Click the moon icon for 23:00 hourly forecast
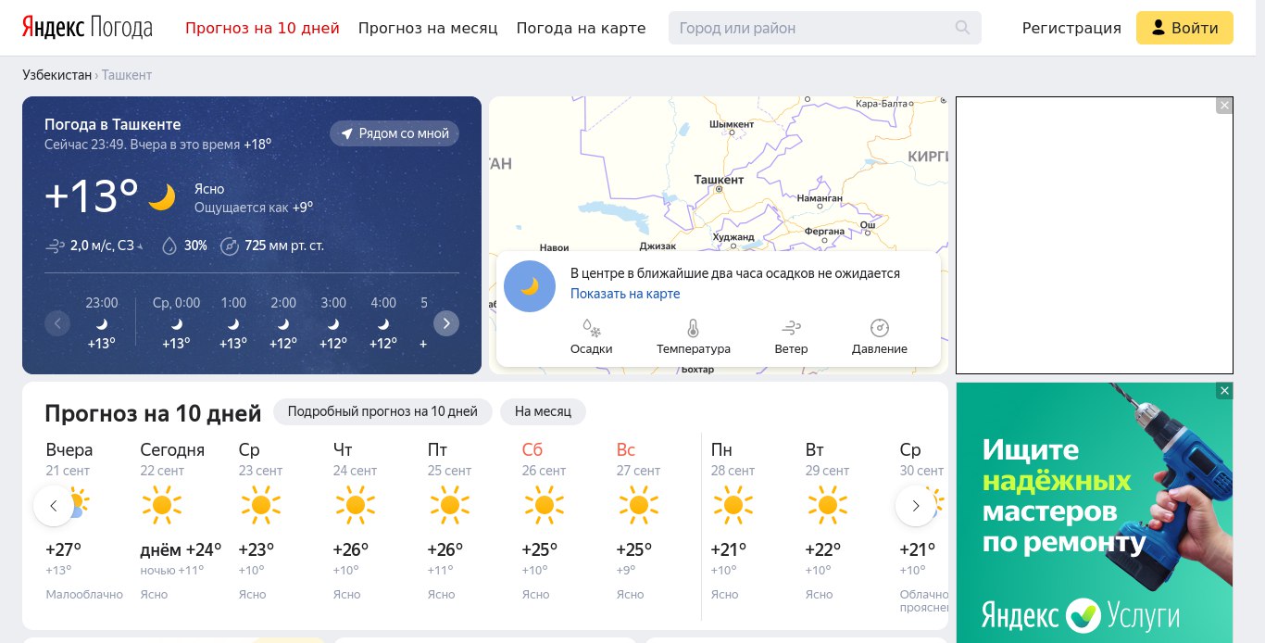 pyautogui.click(x=102, y=323)
